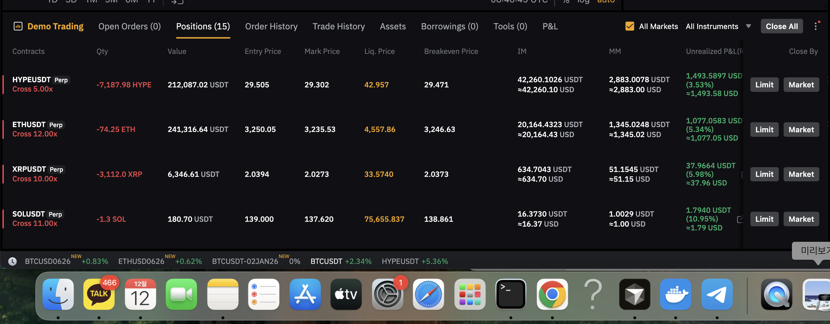Launch Terminal from the dock
830x324 pixels.
tap(511, 295)
